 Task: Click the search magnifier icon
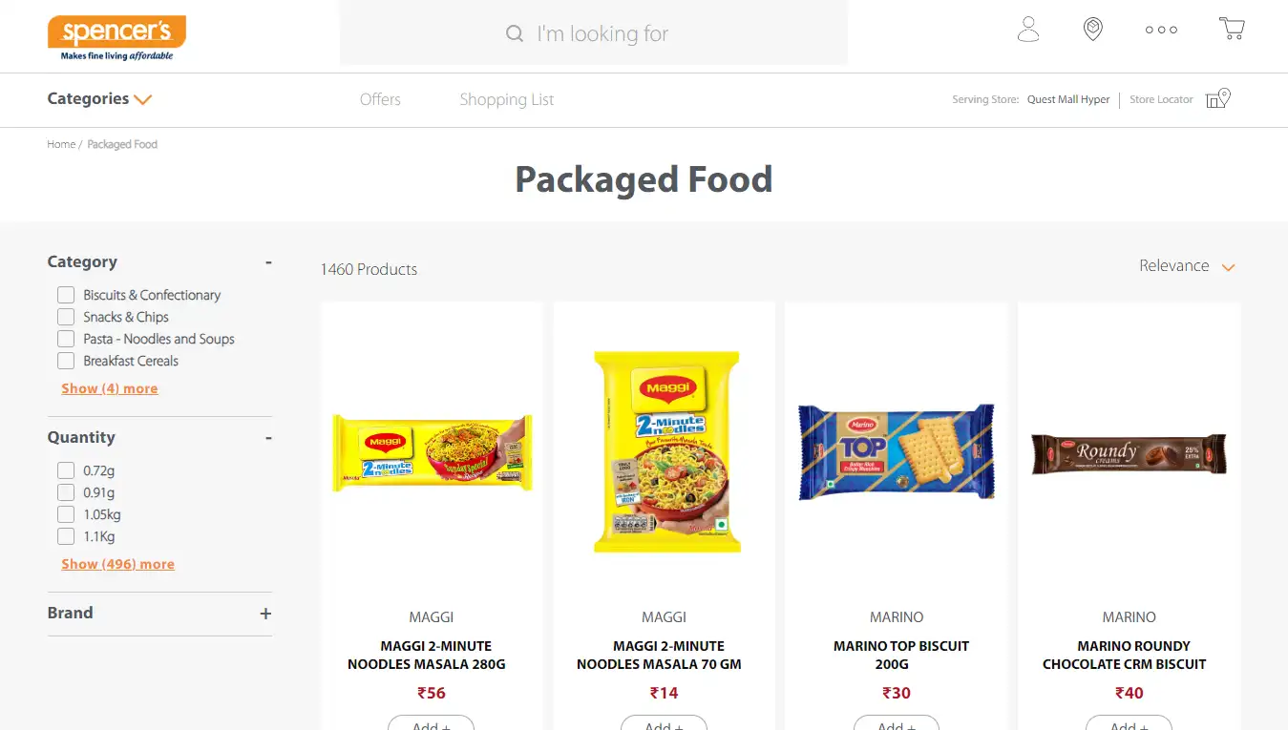pyautogui.click(x=515, y=34)
